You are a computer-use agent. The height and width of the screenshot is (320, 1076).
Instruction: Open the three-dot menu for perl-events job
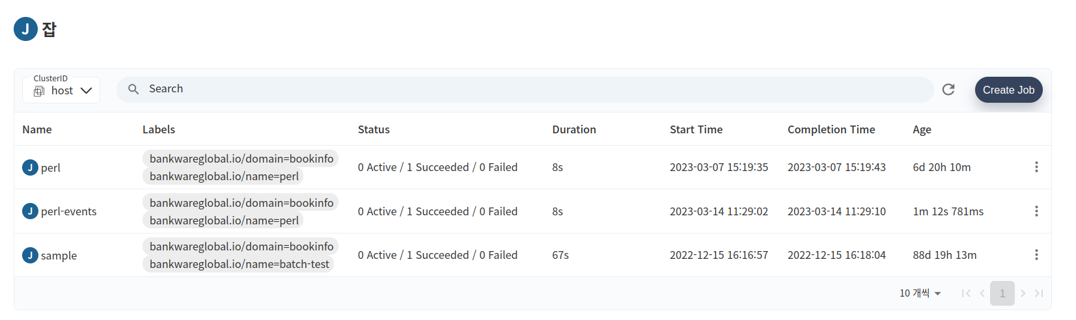[1036, 211]
